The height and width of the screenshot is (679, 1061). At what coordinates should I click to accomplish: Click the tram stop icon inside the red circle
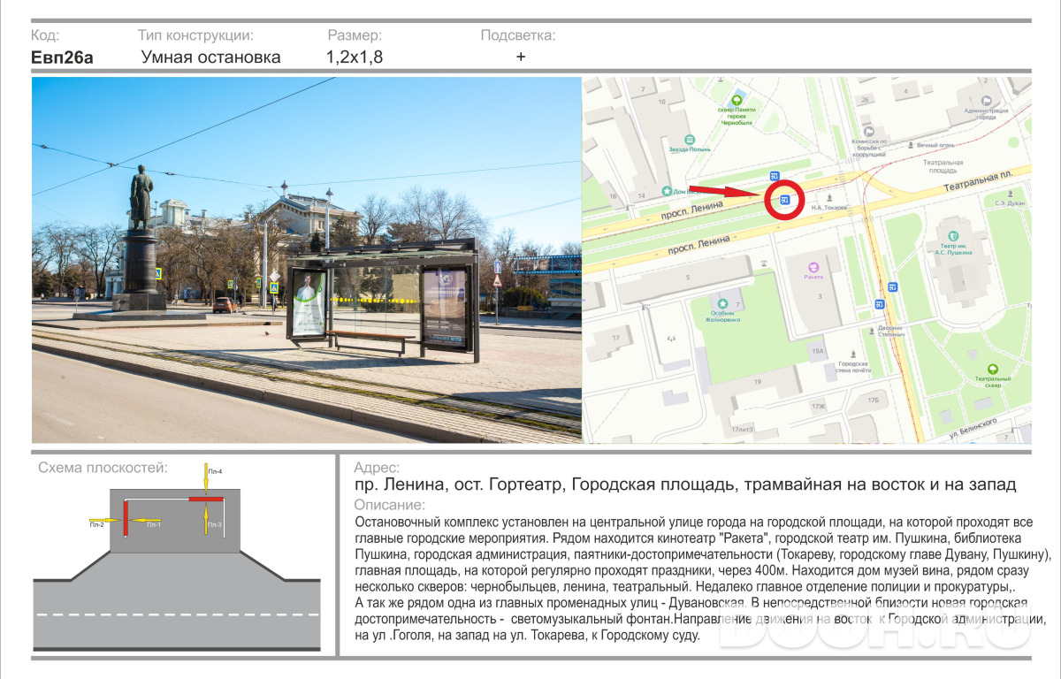(784, 199)
